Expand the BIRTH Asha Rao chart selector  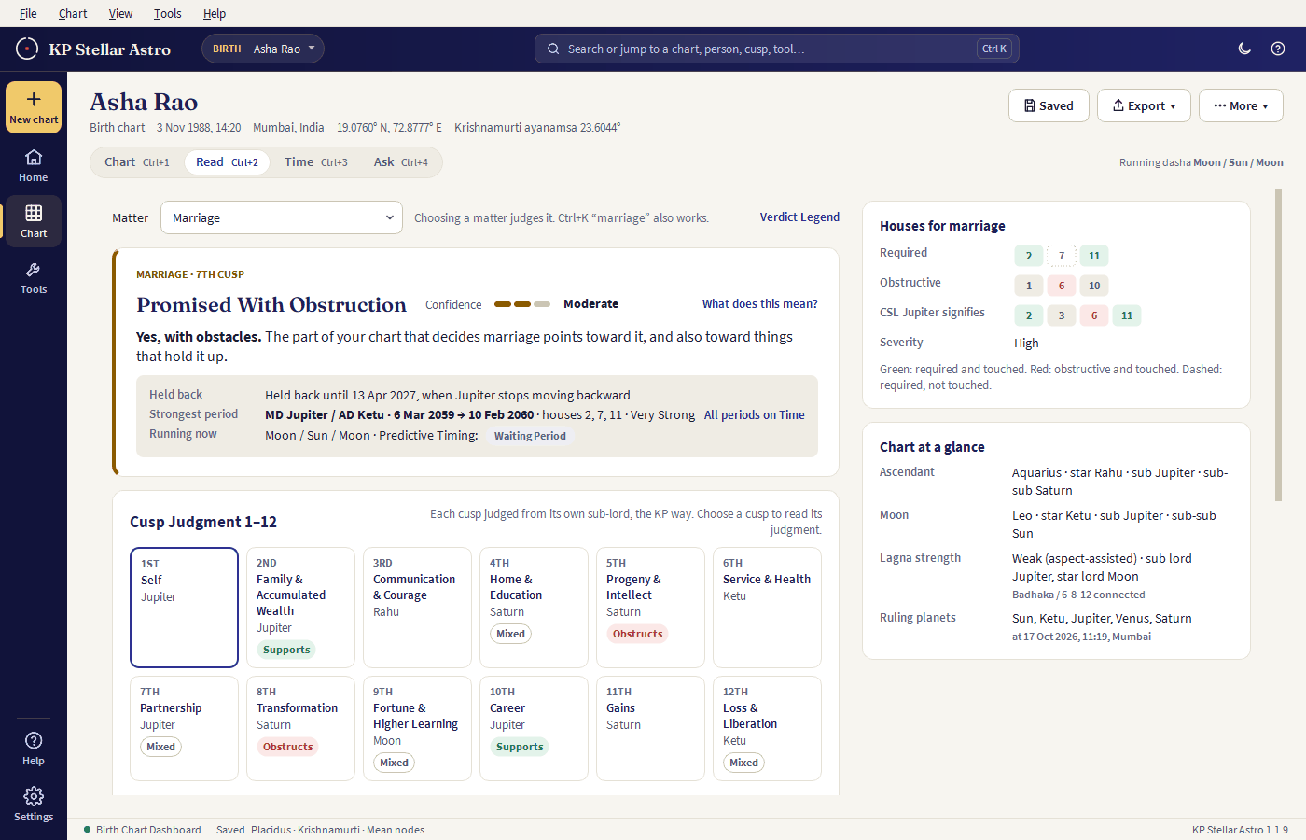tap(263, 49)
